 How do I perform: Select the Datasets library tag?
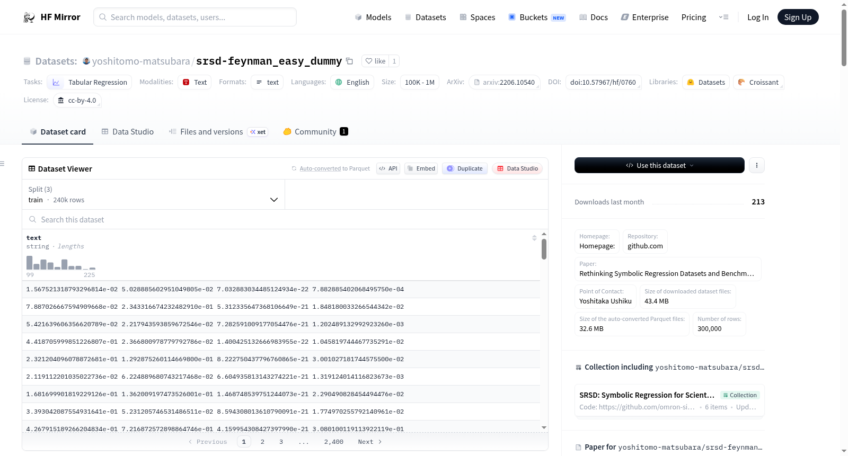point(706,82)
